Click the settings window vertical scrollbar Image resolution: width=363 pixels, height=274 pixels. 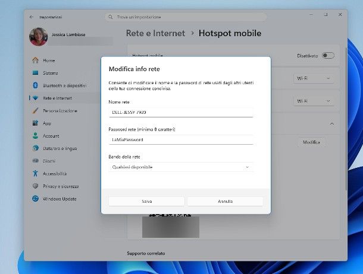click(x=346, y=119)
